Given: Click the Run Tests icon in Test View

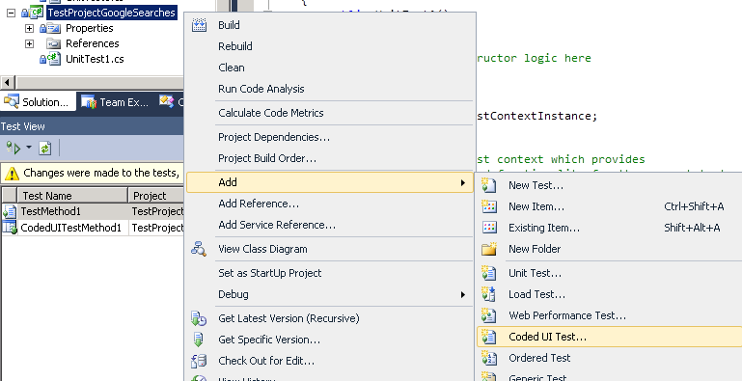Looking at the screenshot, I should click(14, 149).
